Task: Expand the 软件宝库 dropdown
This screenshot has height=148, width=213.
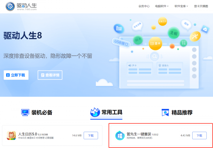Action: pyautogui.click(x=181, y=6)
